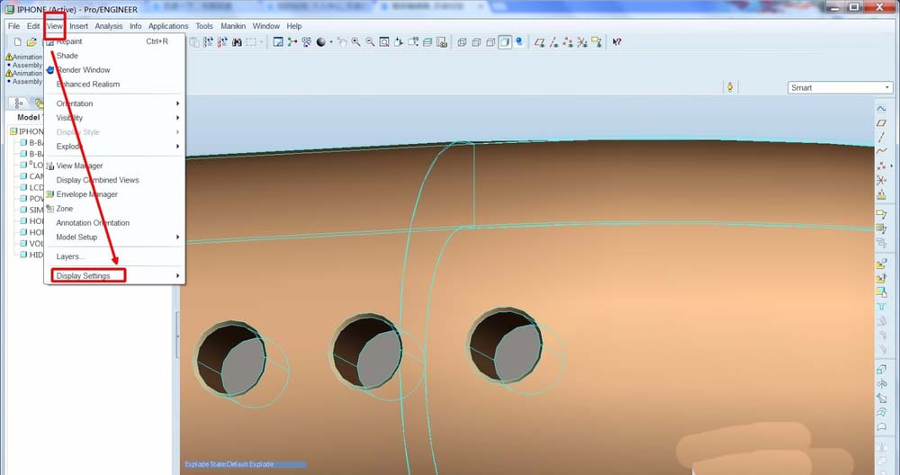
Task: Select the HID component in model tree
Action: [32, 255]
